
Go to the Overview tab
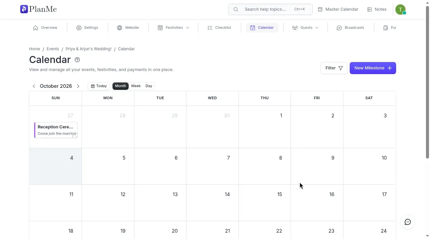point(45,28)
